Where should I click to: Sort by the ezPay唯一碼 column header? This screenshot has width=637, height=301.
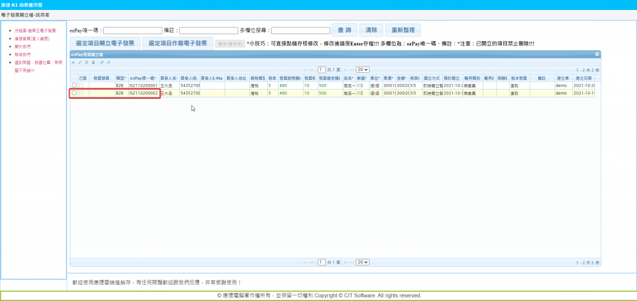143,78
